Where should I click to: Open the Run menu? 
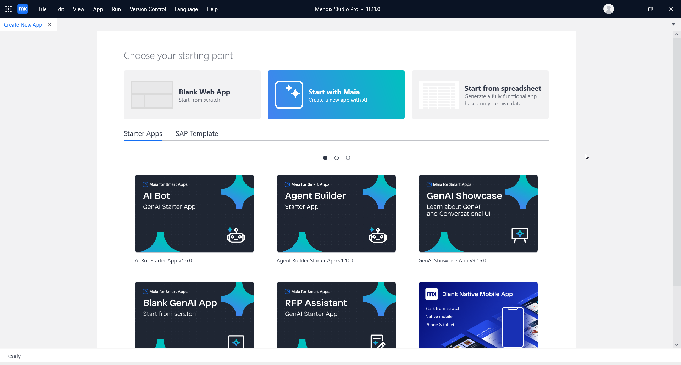[x=116, y=9]
